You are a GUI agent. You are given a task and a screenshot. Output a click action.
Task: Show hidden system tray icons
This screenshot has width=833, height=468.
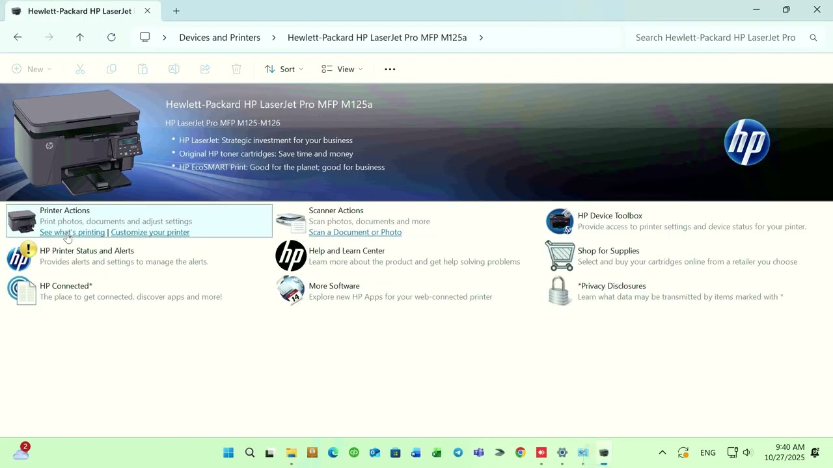tap(662, 453)
